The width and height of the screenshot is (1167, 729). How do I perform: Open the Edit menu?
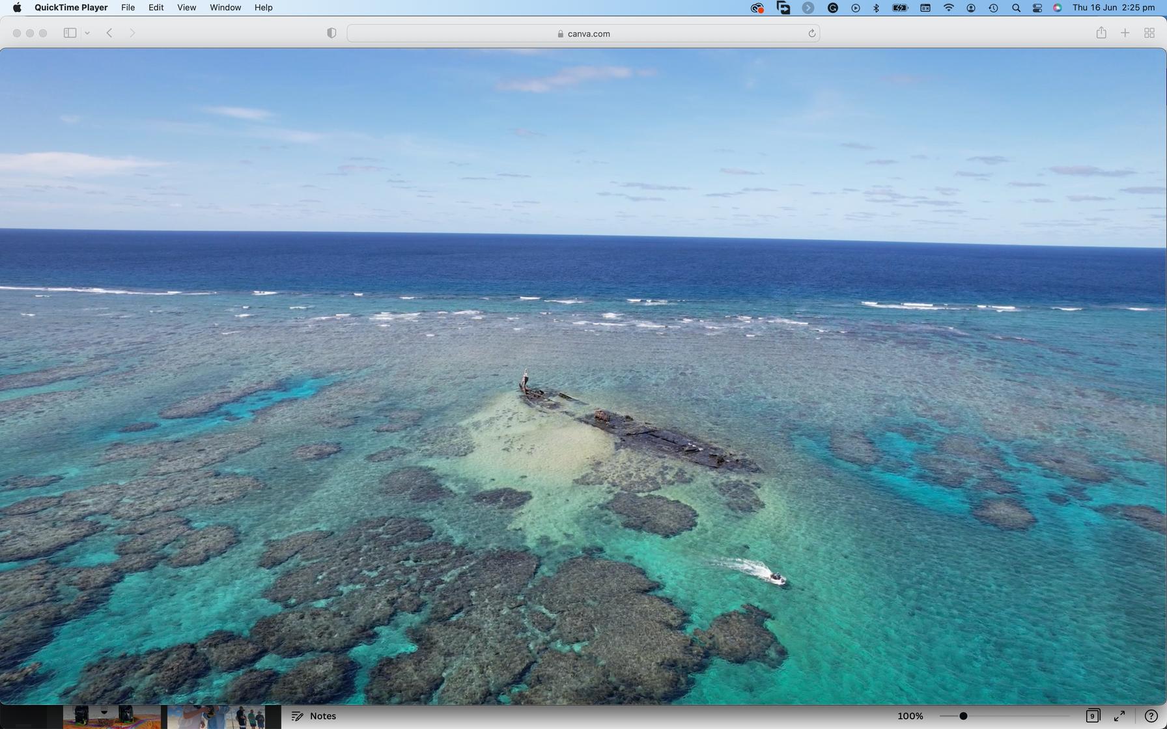[156, 8]
